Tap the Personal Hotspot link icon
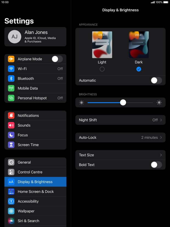Screen dimensions: 170x227 (11, 98)
